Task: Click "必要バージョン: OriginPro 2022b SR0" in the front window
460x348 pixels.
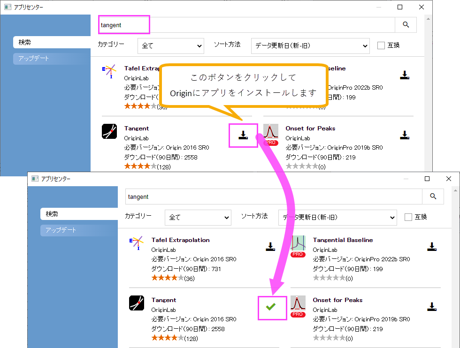Action: 361,259
